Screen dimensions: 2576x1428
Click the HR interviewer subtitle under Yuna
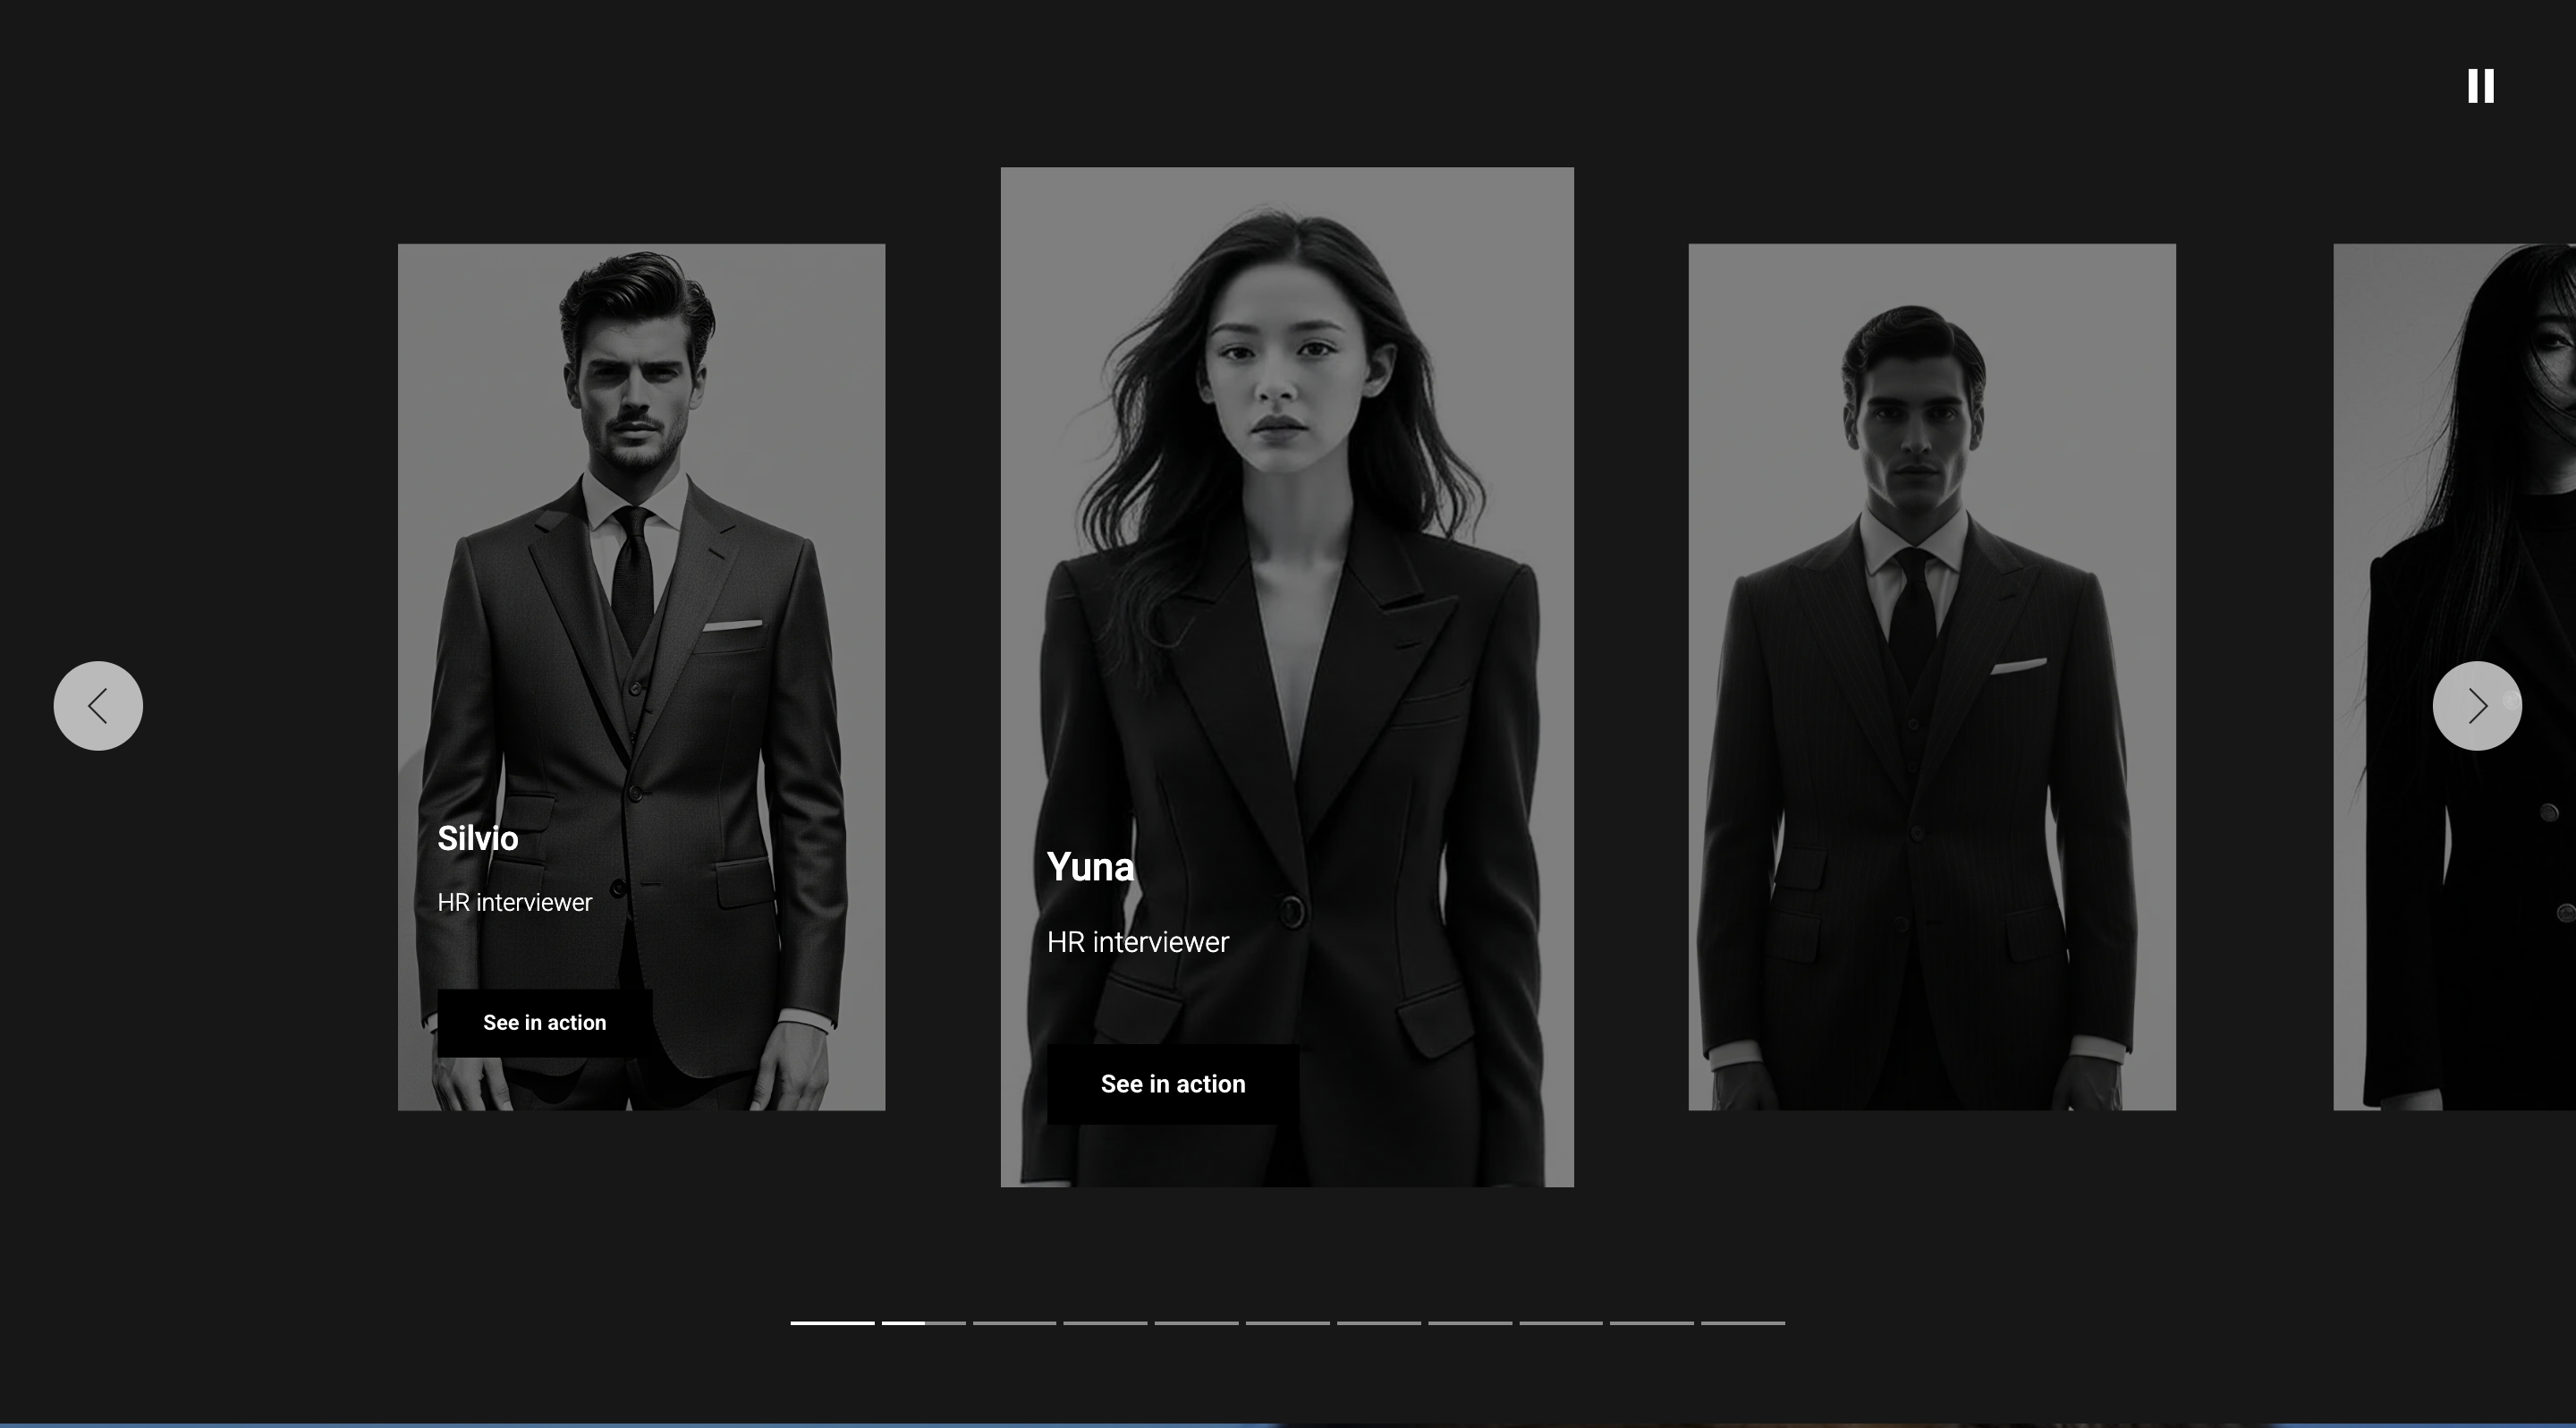[1137, 941]
